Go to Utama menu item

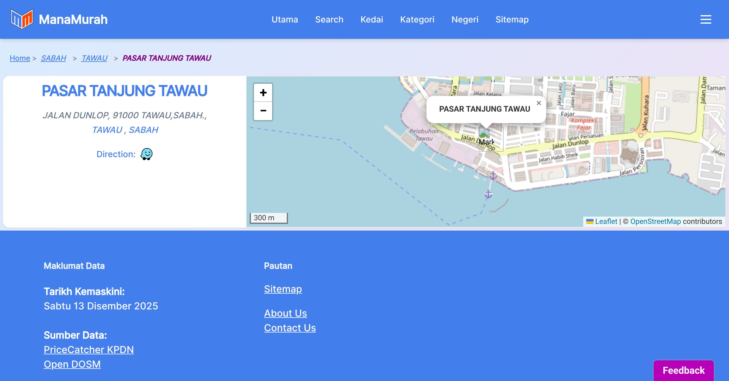point(285,19)
